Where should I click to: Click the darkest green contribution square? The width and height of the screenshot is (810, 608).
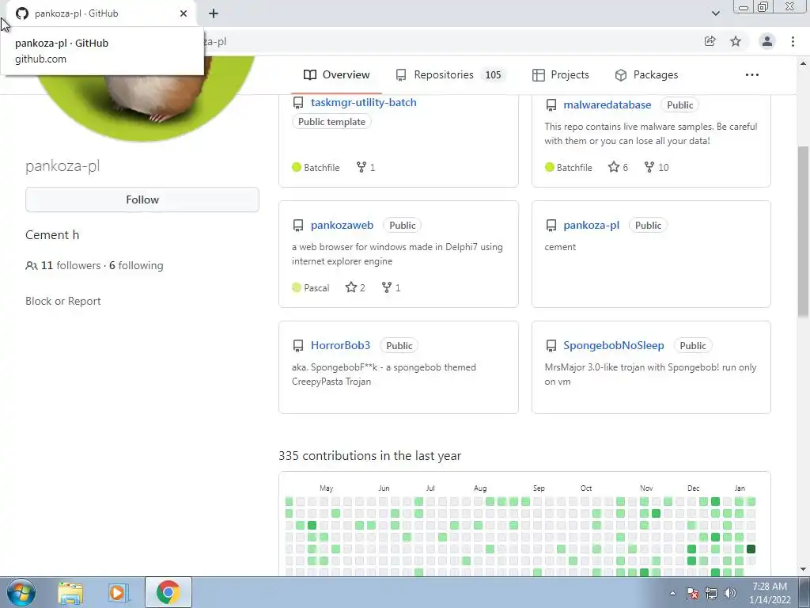coord(751,549)
